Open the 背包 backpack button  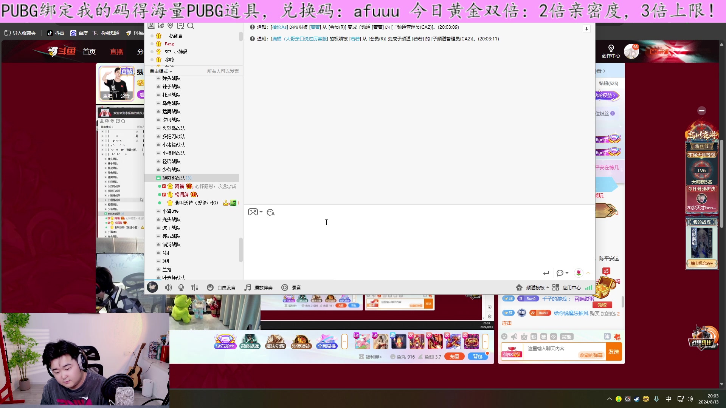pyautogui.click(x=478, y=356)
